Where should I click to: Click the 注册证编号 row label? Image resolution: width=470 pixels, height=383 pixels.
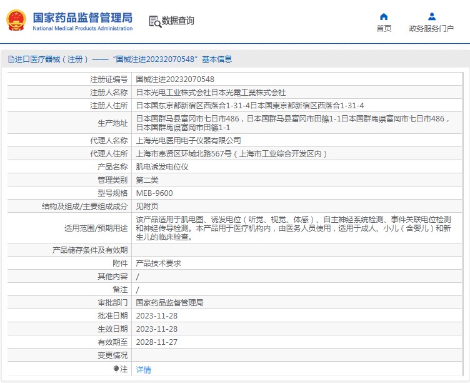pyautogui.click(x=109, y=79)
